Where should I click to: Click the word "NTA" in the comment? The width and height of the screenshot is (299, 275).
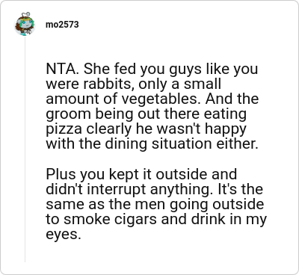61,69
